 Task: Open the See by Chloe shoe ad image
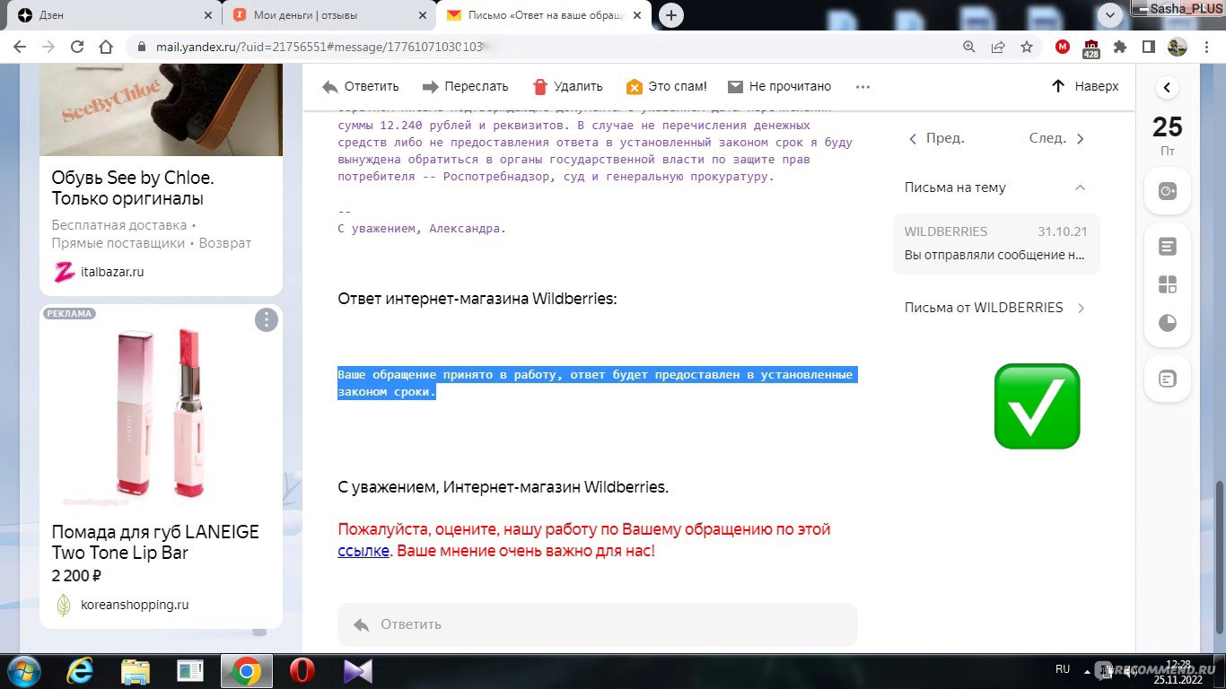click(x=161, y=109)
